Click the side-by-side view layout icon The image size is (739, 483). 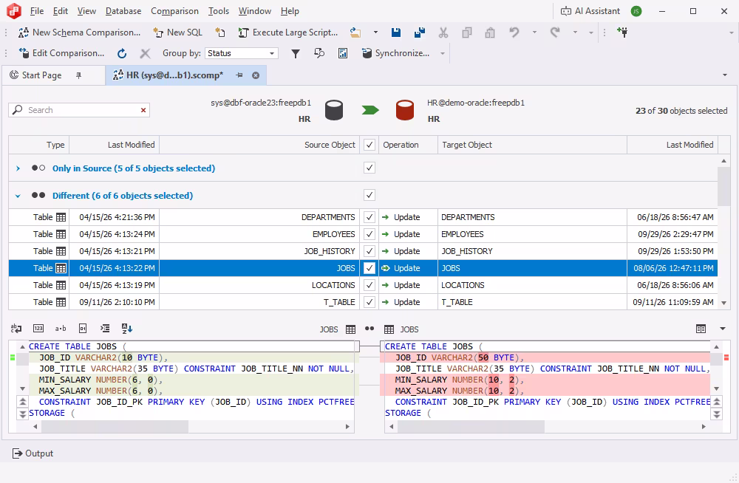(x=701, y=329)
